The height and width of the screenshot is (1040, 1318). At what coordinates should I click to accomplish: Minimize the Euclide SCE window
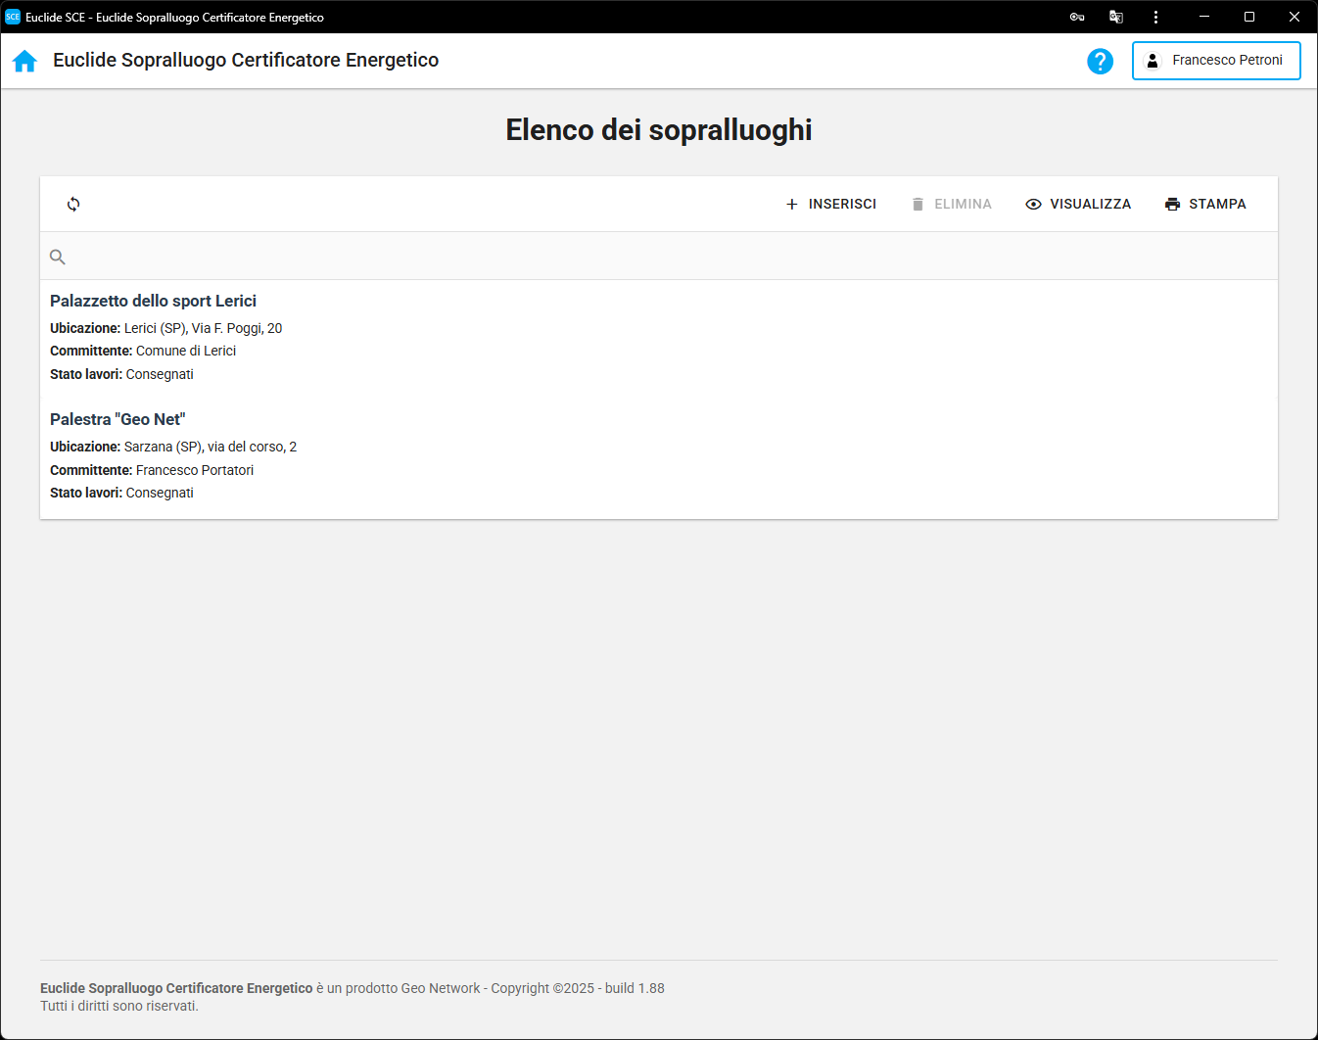tap(1204, 17)
